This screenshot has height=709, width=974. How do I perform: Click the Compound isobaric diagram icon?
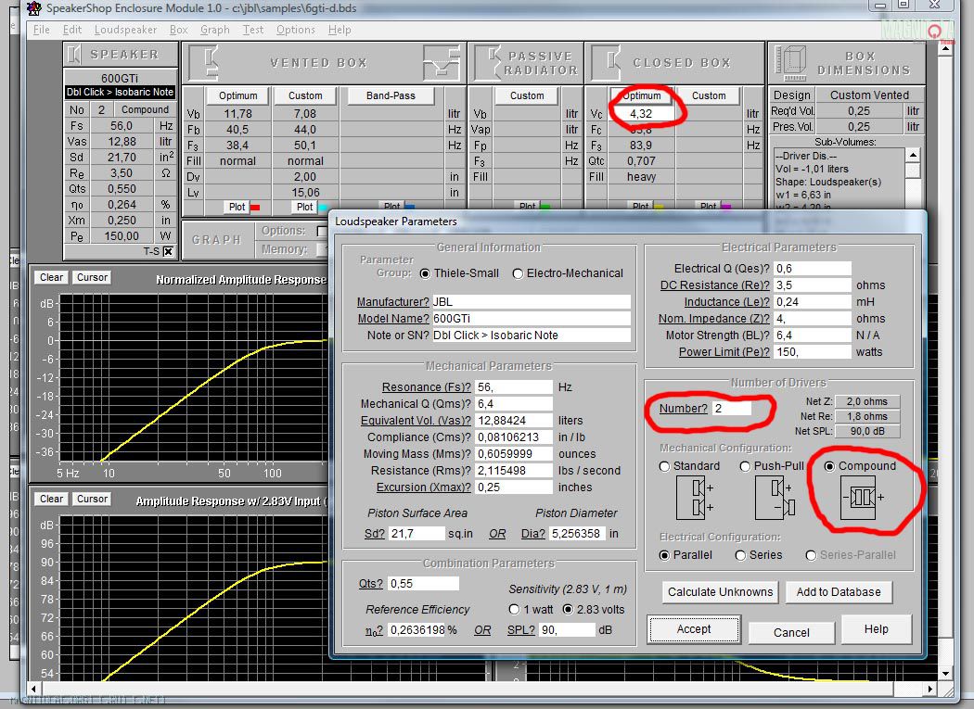(x=862, y=498)
